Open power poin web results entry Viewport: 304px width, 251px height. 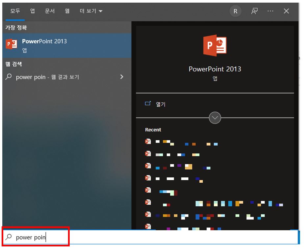[x=67, y=77]
